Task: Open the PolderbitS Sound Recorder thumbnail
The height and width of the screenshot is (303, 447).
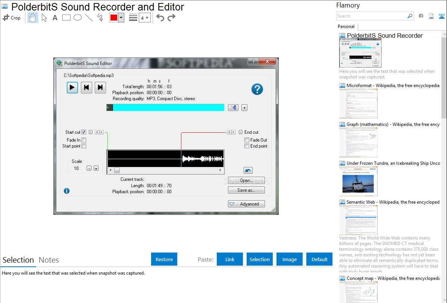Action: [360, 53]
